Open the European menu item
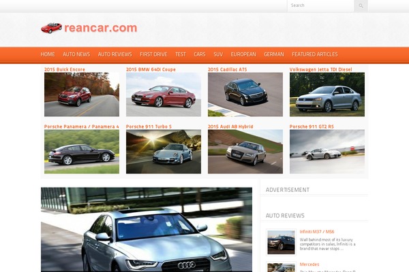The image size is (409, 272). 243,54
